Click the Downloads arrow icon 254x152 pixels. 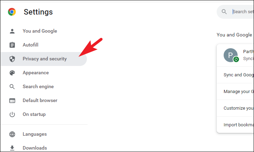(x=12, y=148)
